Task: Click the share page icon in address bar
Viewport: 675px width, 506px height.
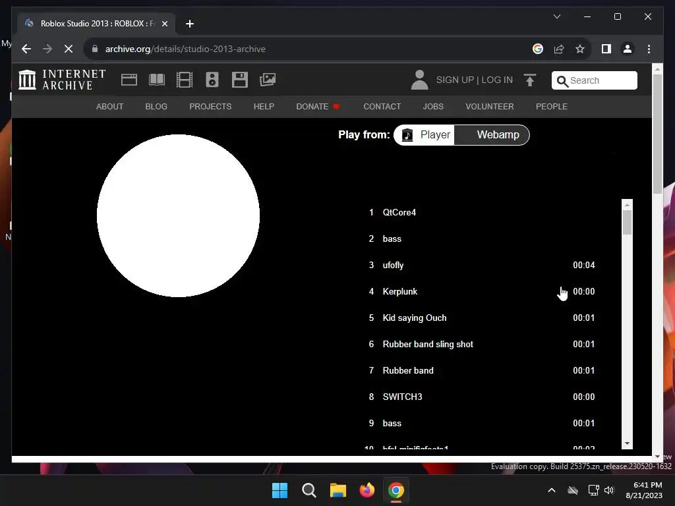Action: [559, 49]
